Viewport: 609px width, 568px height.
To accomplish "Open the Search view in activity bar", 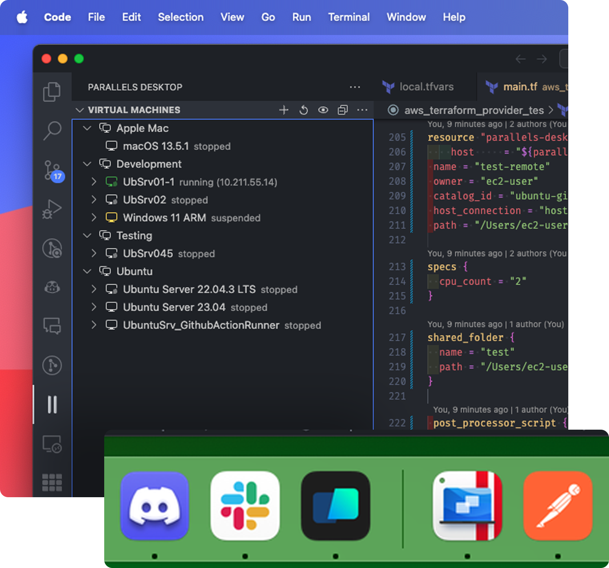I will tap(52, 131).
